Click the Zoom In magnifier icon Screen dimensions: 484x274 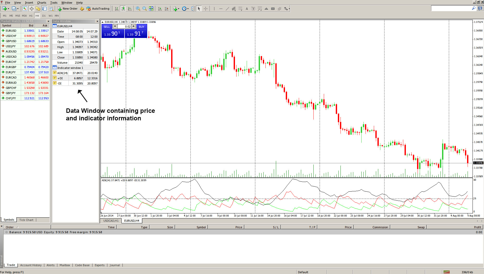click(138, 9)
